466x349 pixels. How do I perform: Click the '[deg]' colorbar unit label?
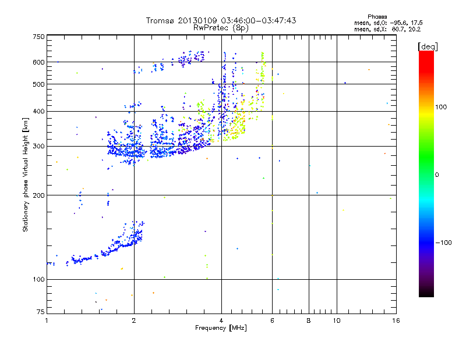point(428,47)
